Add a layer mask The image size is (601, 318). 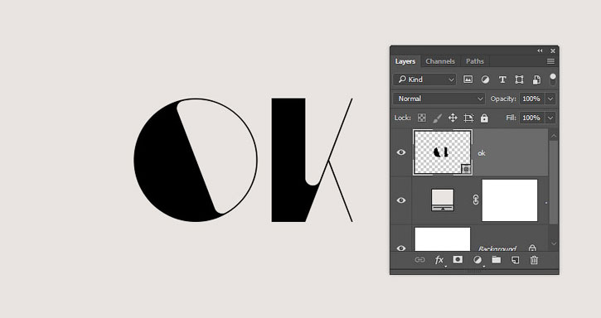[x=458, y=260]
